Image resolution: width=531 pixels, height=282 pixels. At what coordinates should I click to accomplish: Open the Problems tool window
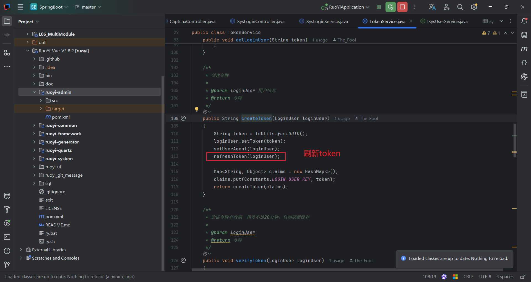coord(7,251)
